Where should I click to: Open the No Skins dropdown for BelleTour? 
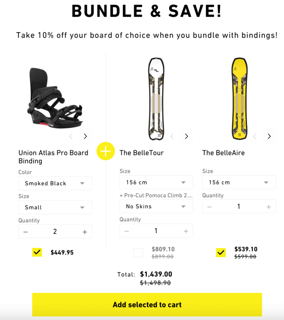tap(156, 206)
